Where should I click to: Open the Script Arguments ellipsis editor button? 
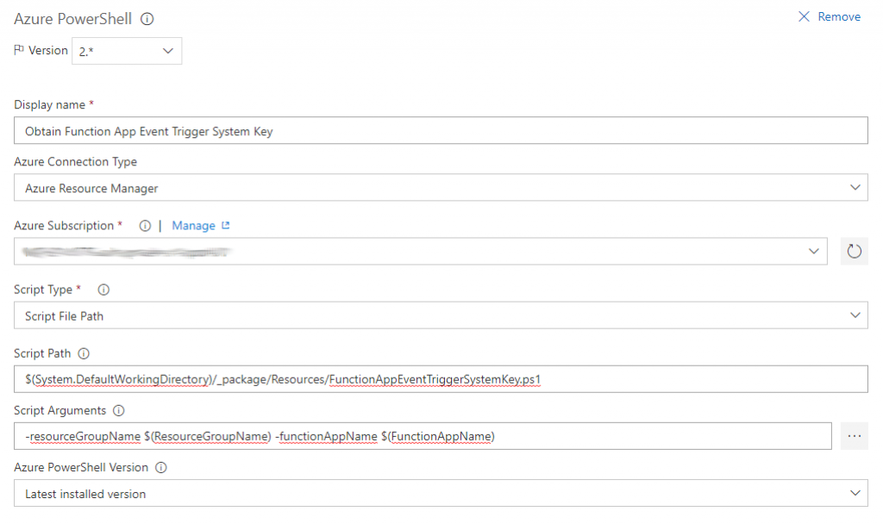[x=855, y=436]
